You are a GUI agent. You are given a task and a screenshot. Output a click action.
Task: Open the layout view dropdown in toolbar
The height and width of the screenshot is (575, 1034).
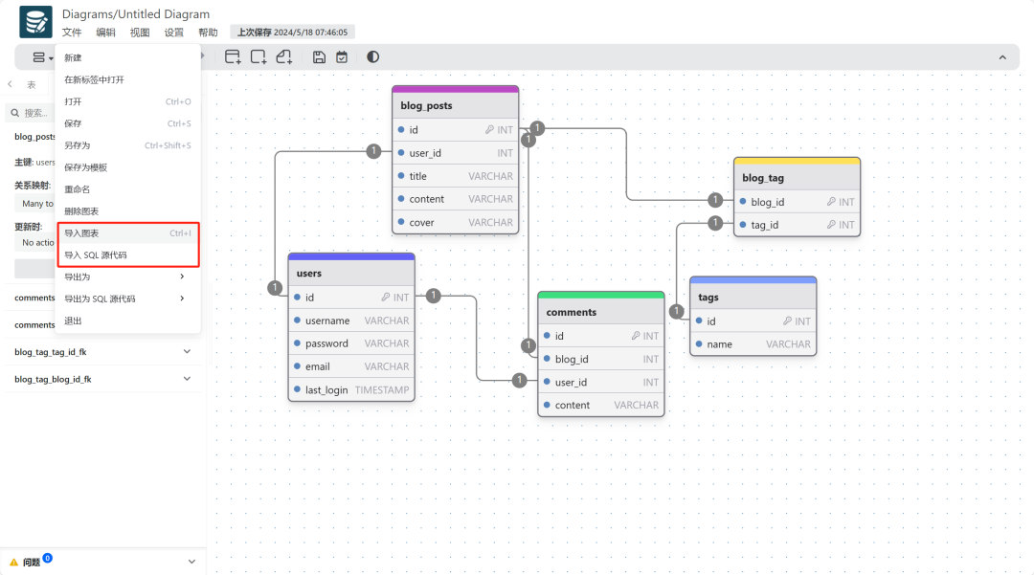[42, 57]
